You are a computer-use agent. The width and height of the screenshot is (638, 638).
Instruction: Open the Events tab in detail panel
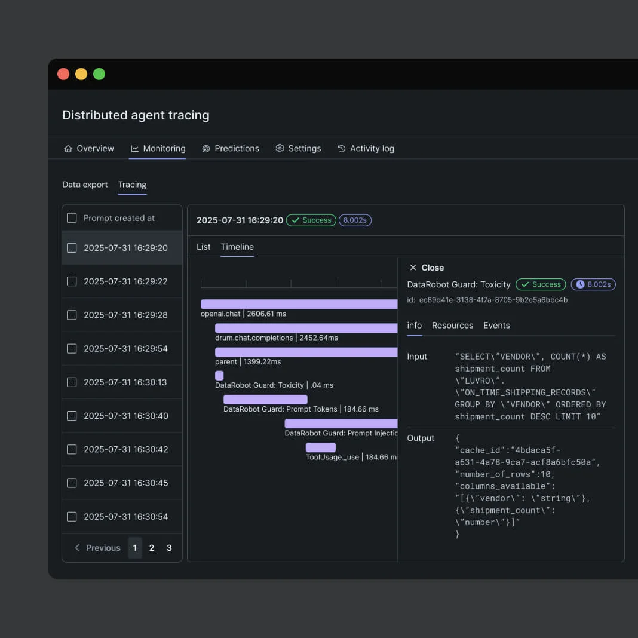tap(496, 325)
